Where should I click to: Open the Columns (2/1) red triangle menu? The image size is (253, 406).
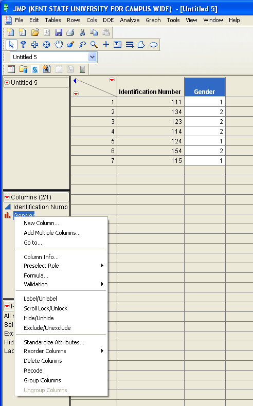tap(7, 197)
